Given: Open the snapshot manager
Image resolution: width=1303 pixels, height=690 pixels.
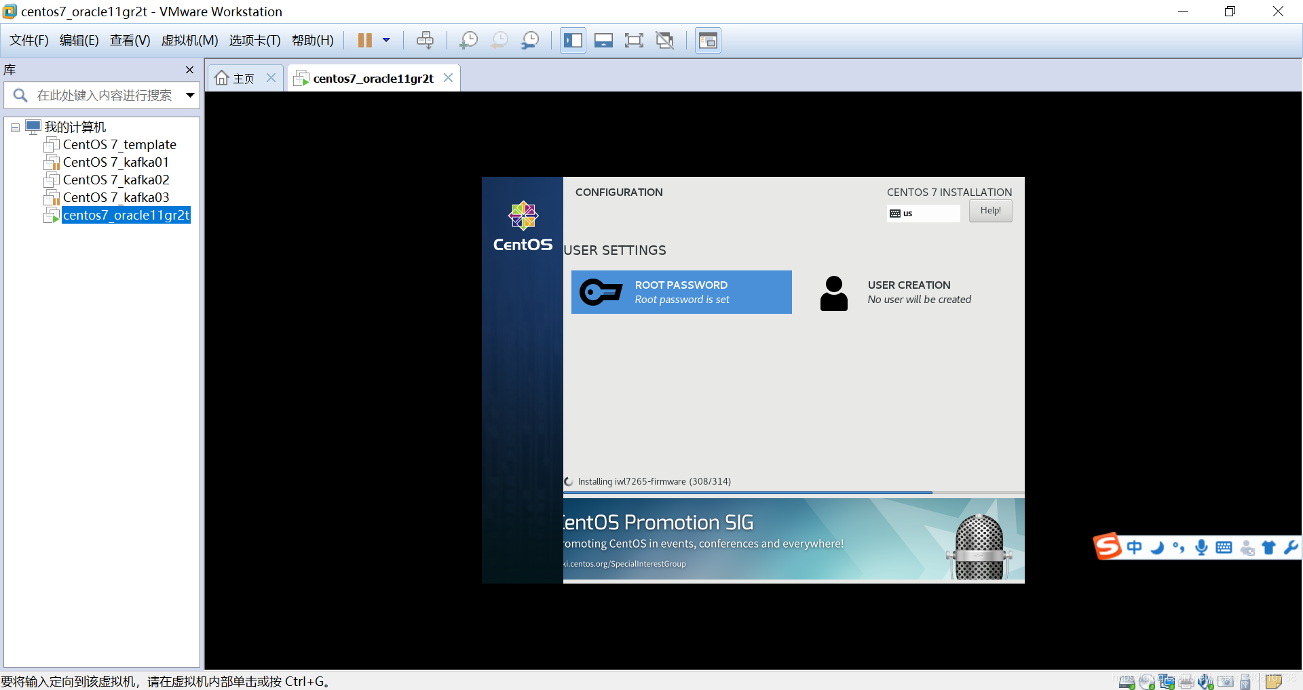Looking at the screenshot, I should click(530, 41).
